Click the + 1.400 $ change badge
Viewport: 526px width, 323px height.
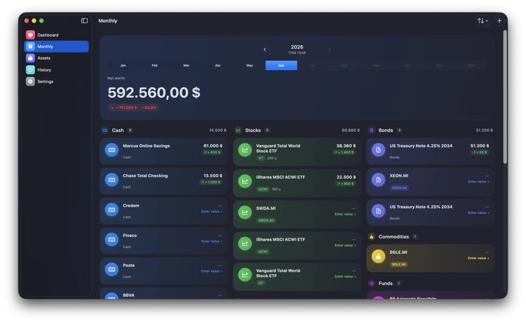[344, 152]
